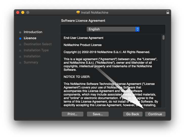Image resolution: width=185 pixels, height=139 pixels.
Task: Click the Installation Type step
Action: [36, 50]
